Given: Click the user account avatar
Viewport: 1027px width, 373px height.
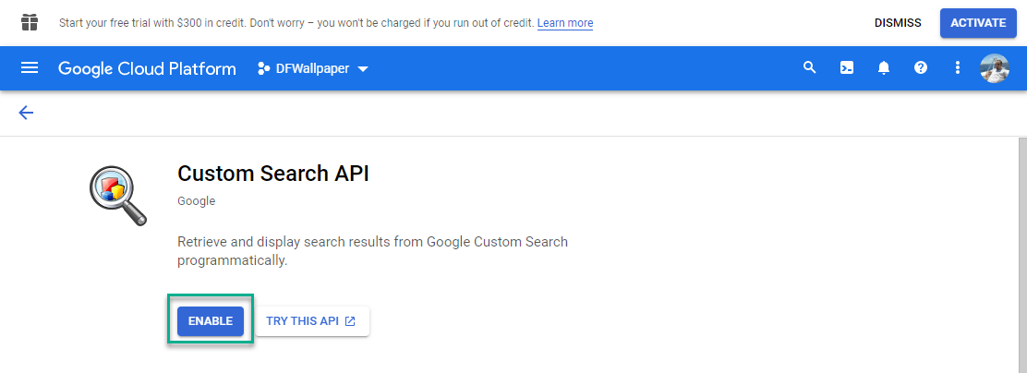Looking at the screenshot, I should 995,68.
